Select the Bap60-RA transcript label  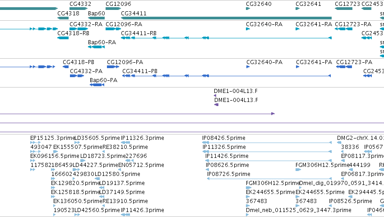tap(102, 42)
